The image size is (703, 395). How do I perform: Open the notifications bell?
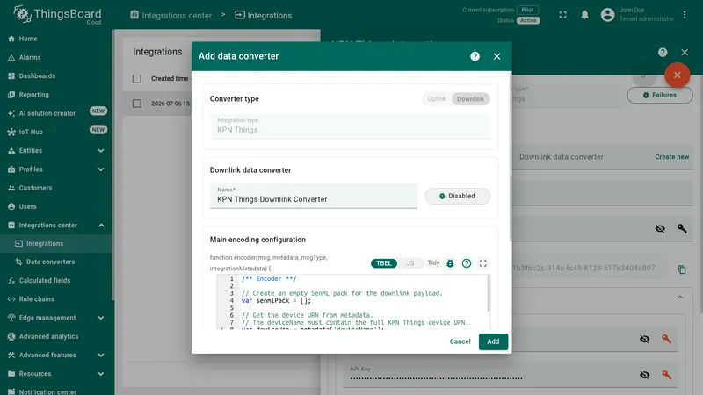pyautogui.click(x=584, y=15)
